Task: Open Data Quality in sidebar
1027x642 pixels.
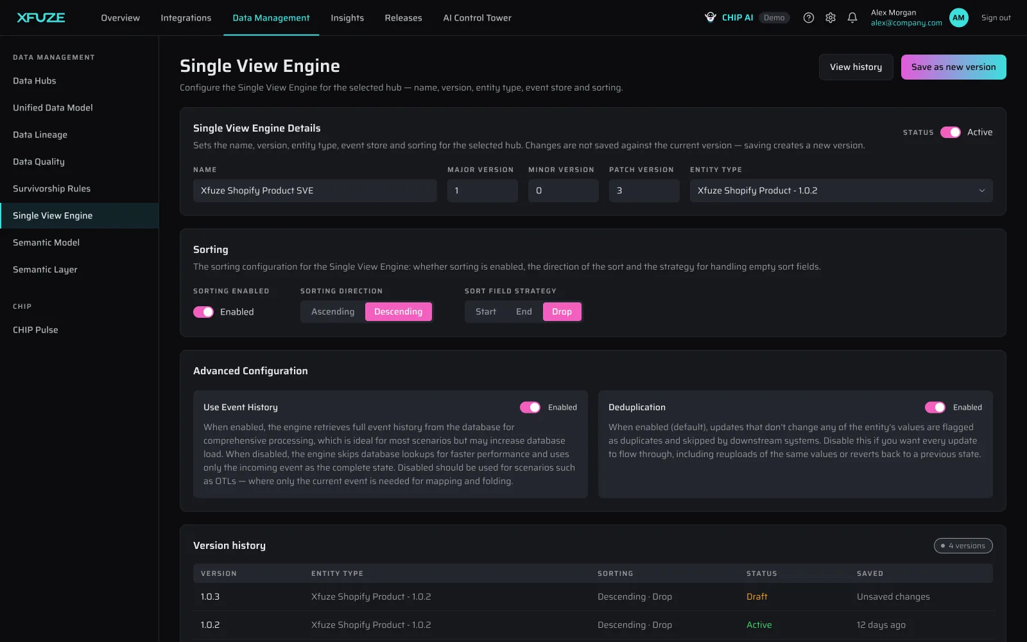Action: 79,162
